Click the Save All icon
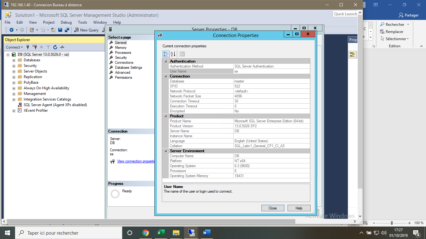Screen dimensions: 426x239 coord(67,30)
